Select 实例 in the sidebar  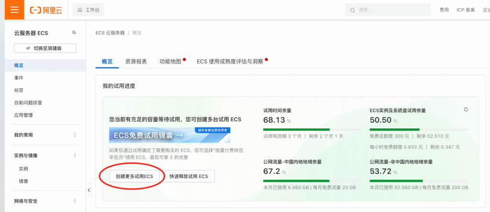[23, 169]
